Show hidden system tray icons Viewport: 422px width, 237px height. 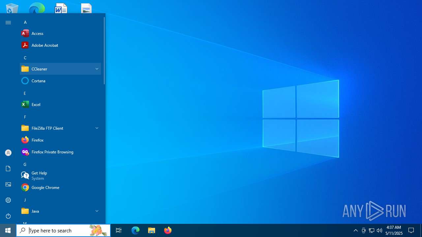pyautogui.click(x=355, y=230)
